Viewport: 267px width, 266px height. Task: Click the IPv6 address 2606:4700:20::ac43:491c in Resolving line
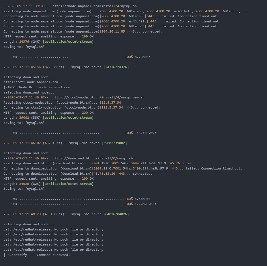(x=169, y=11)
